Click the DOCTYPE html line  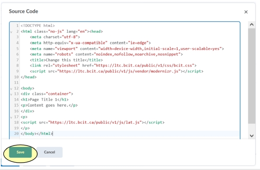(x=38, y=26)
